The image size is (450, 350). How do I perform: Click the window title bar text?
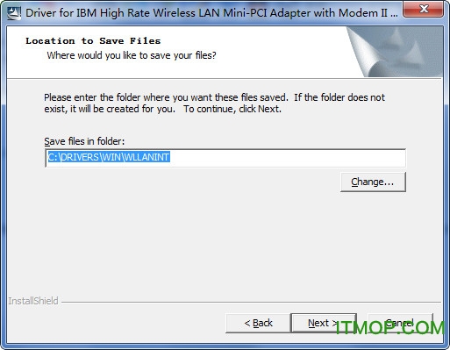click(x=211, y=13)
